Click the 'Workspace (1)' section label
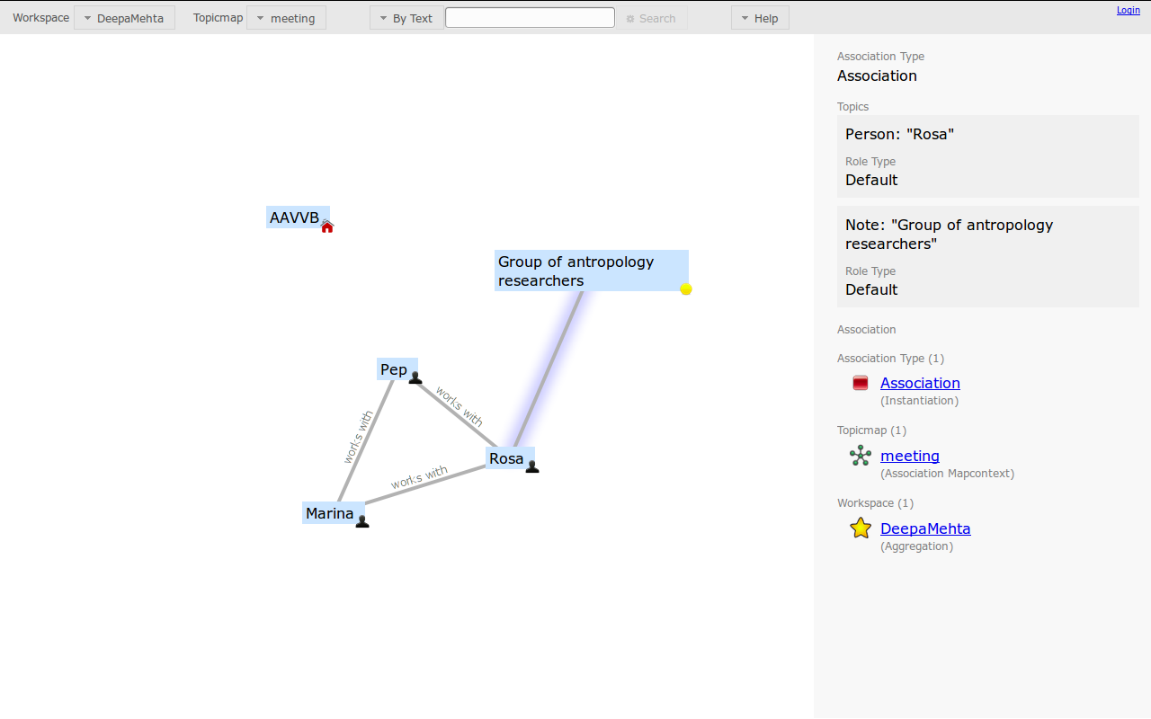 coord(875,503)
